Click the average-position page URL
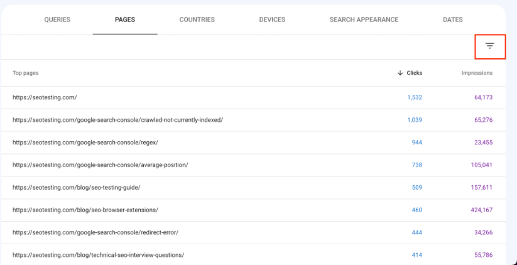517x265 pixels. coord(101,165)
